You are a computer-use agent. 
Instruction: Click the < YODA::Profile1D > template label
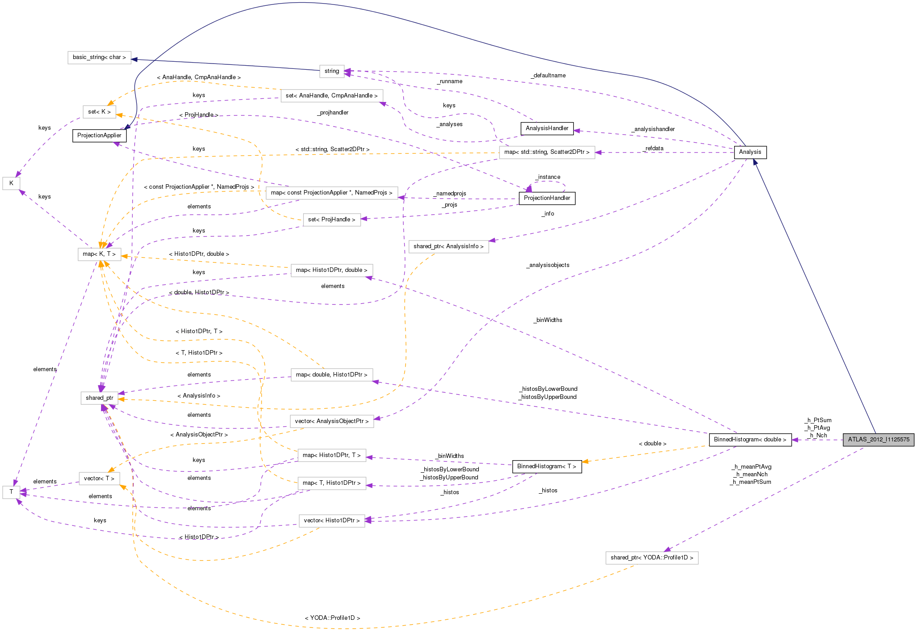(x=333, y=618)
